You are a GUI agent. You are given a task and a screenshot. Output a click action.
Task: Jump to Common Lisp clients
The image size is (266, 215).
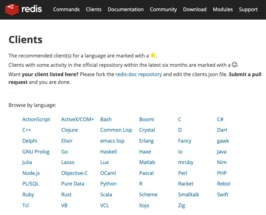tap(116, 130)
